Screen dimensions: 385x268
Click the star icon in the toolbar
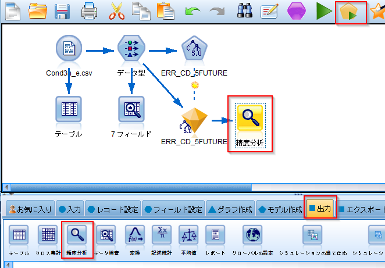[378, 11]
